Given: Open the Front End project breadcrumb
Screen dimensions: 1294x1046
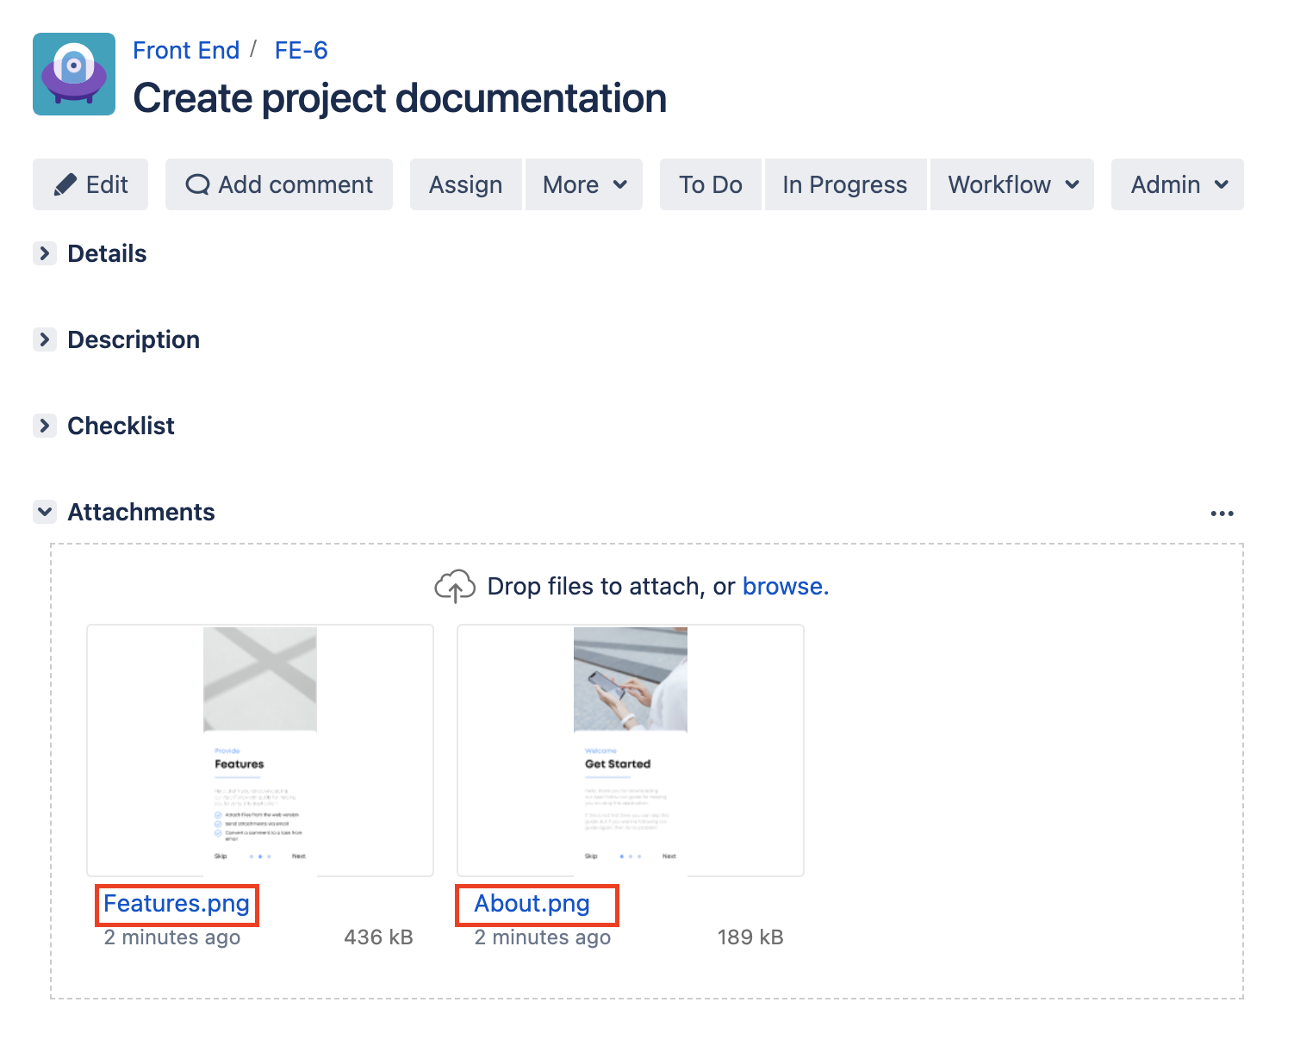Looking at the screenshot, I should 186,51.
